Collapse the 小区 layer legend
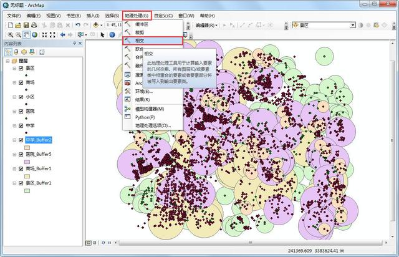 click(x=14, y=97)
